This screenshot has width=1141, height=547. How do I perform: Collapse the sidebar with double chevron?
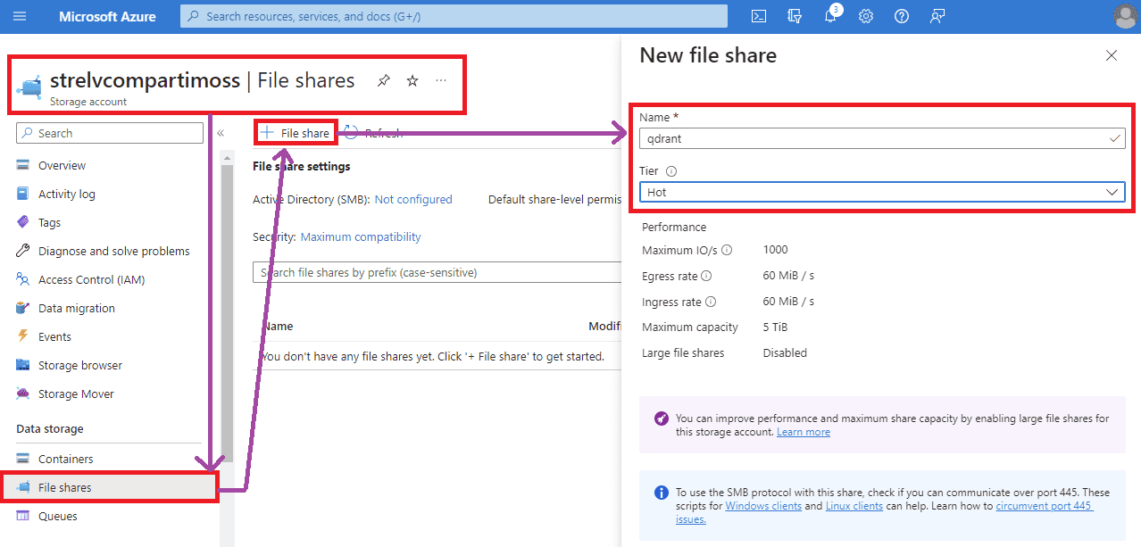221,133
